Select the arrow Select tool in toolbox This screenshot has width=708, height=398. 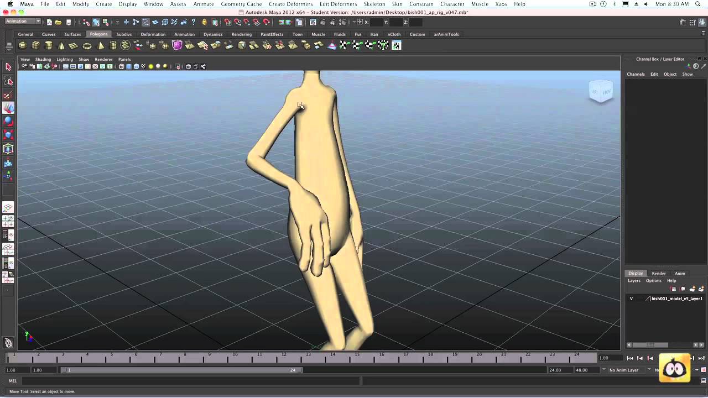(x=8, y=67)
